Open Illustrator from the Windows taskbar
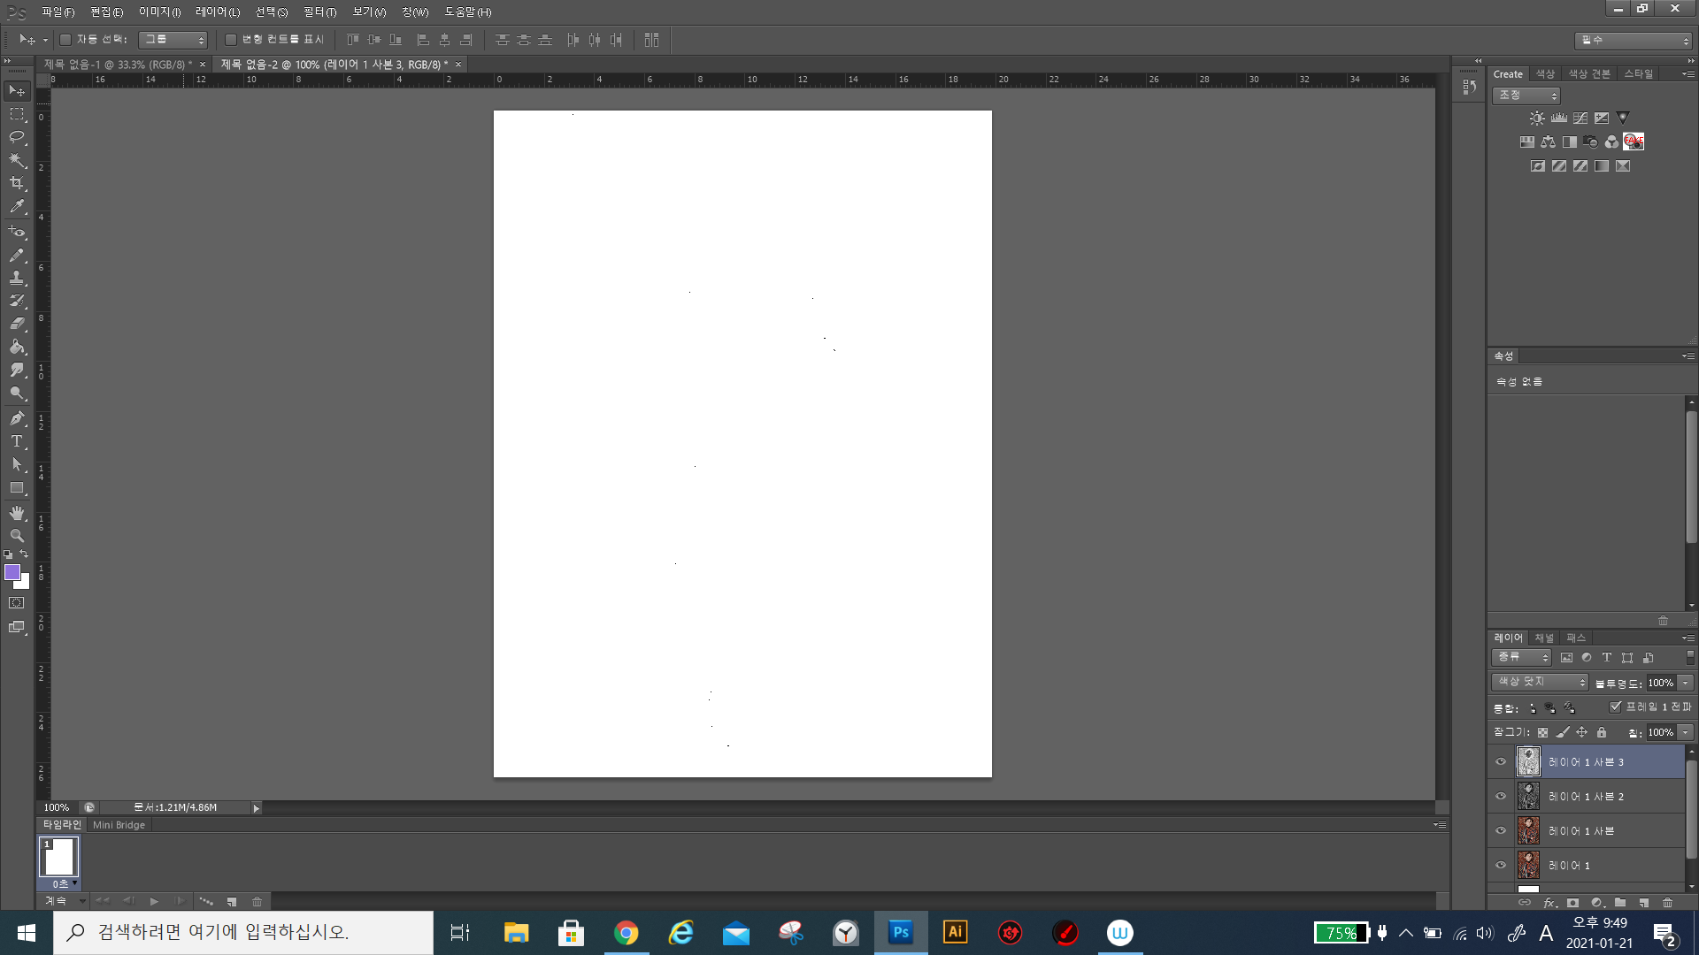1699x955 pixels. click(955, 932)
